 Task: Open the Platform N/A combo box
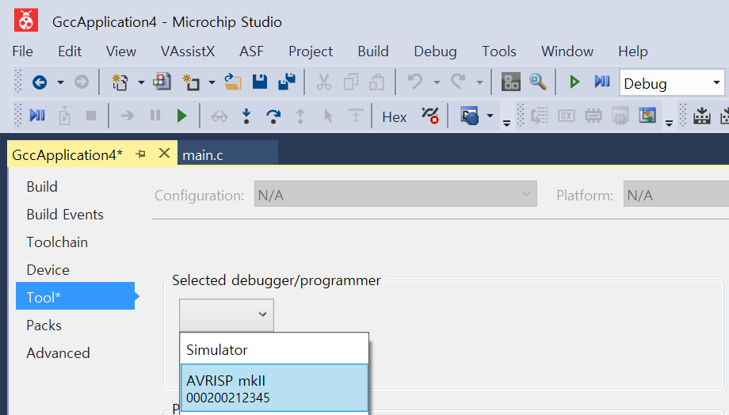point(676,194)
